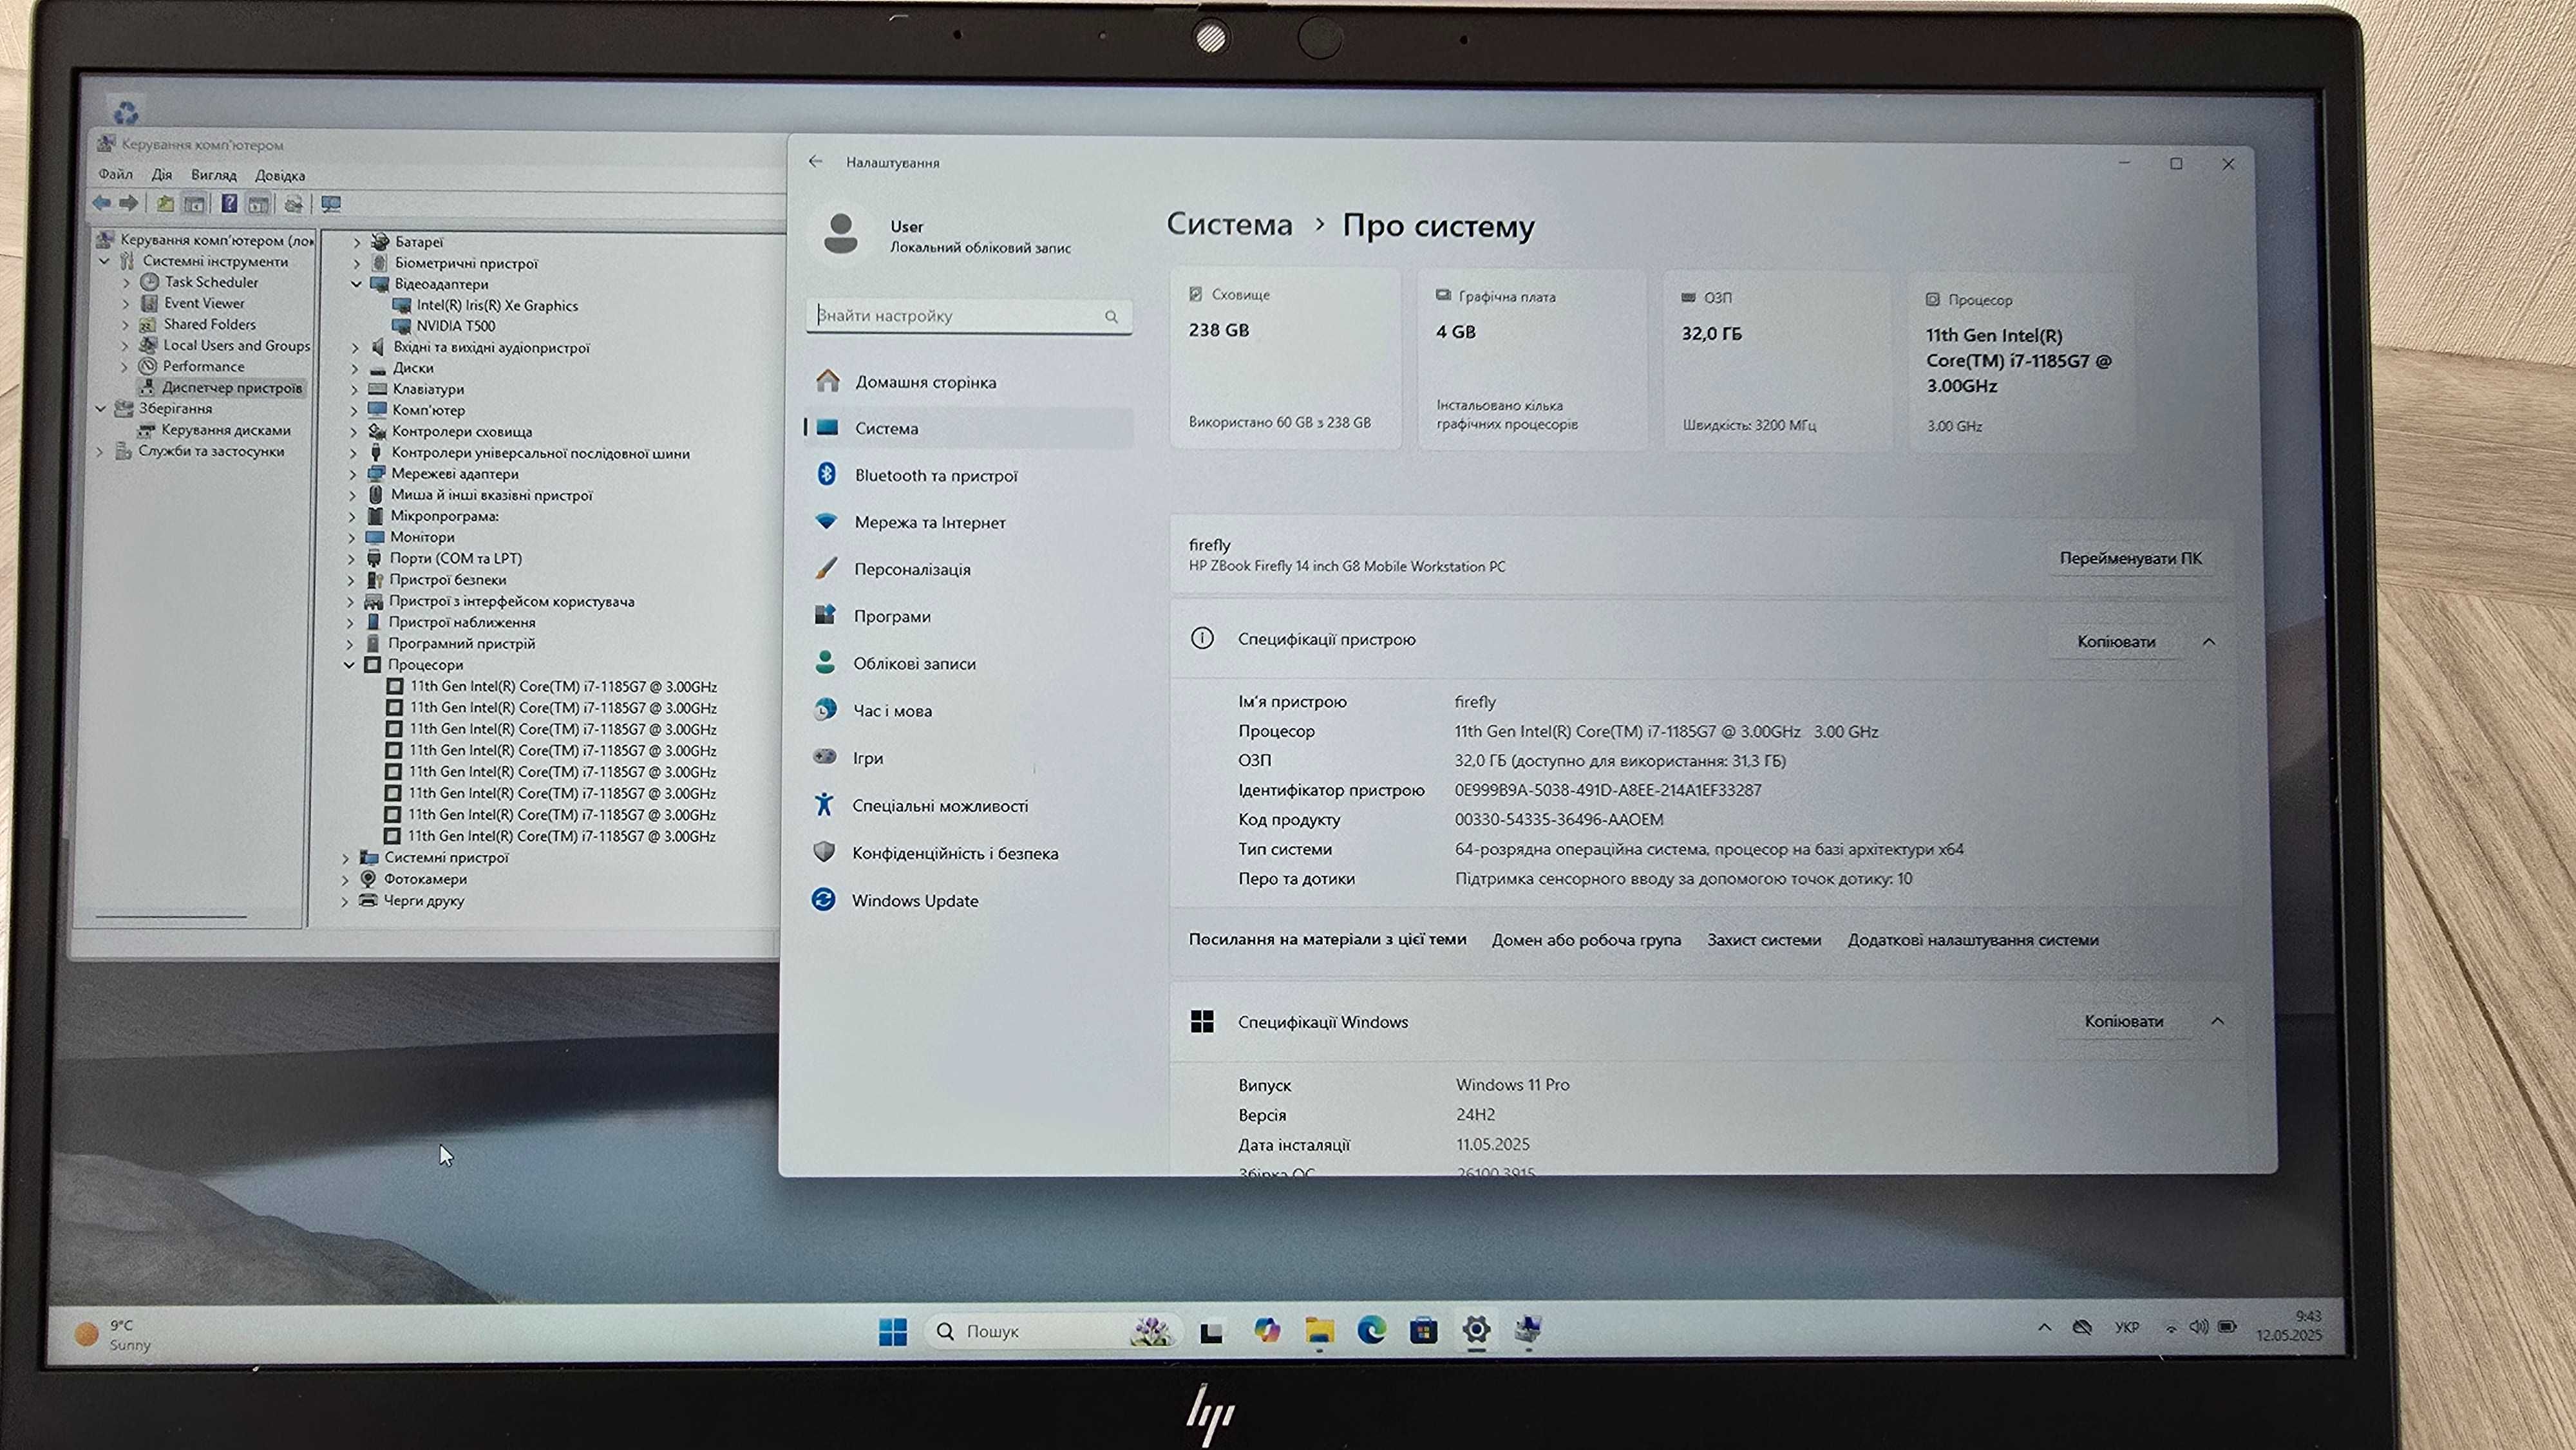The height and width of the screenshot is (1450, 2576).
Task: Click the Up one level folder toolbar icon
Action: 165,204
